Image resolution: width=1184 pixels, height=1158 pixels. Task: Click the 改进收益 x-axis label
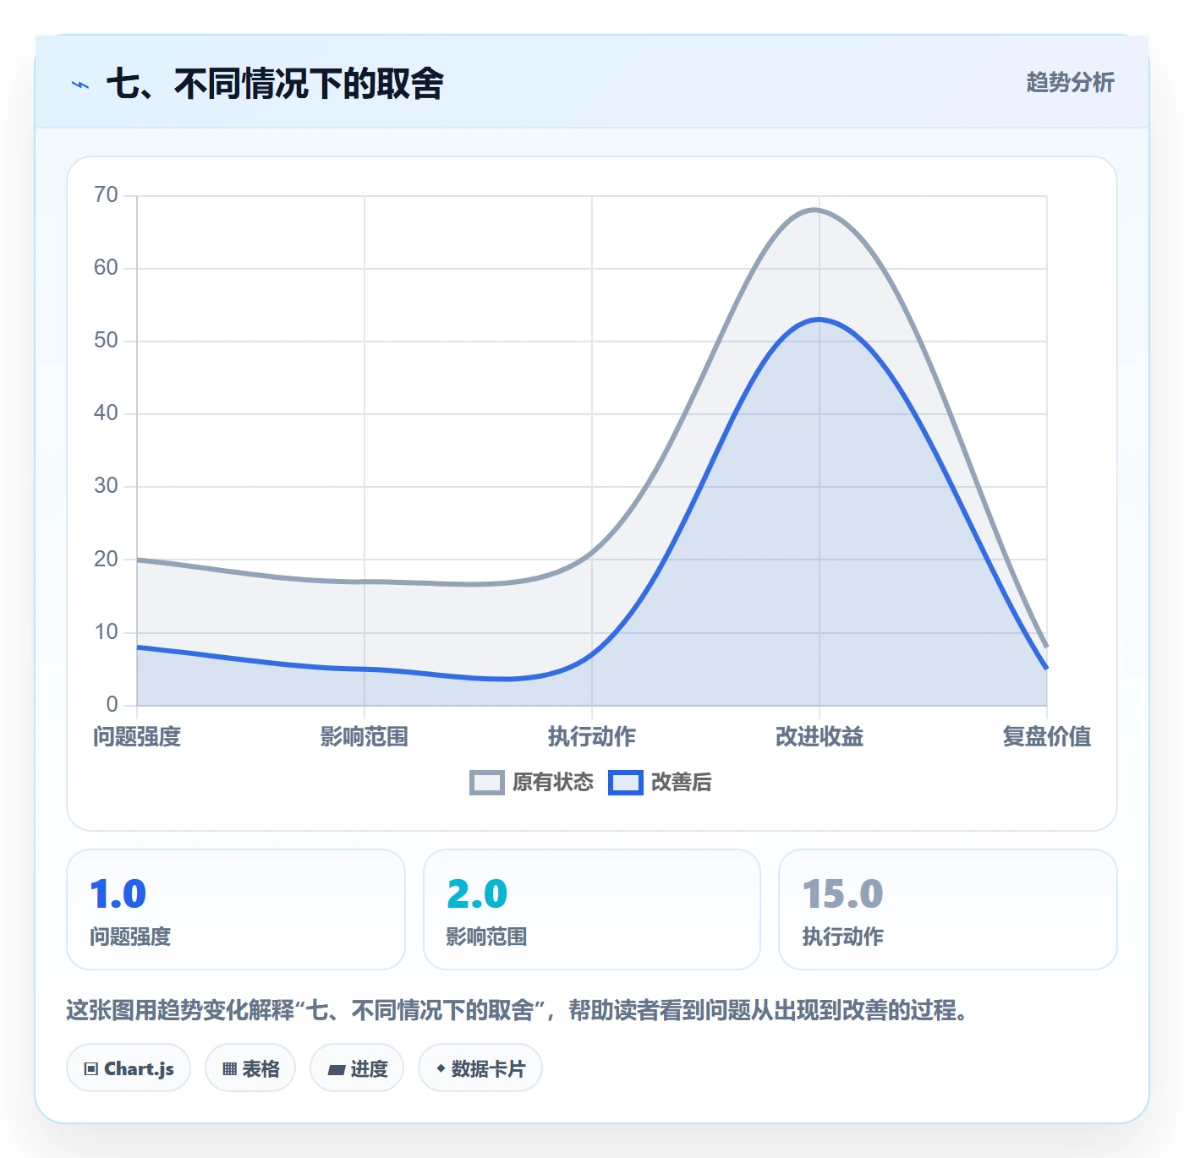pyautogui.click(x=819, y=737)
